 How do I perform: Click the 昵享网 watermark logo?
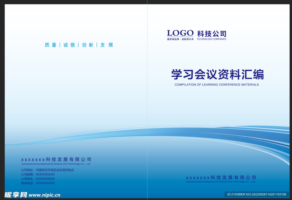point(16,195)
